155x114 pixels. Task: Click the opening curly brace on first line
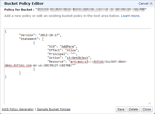6,31
